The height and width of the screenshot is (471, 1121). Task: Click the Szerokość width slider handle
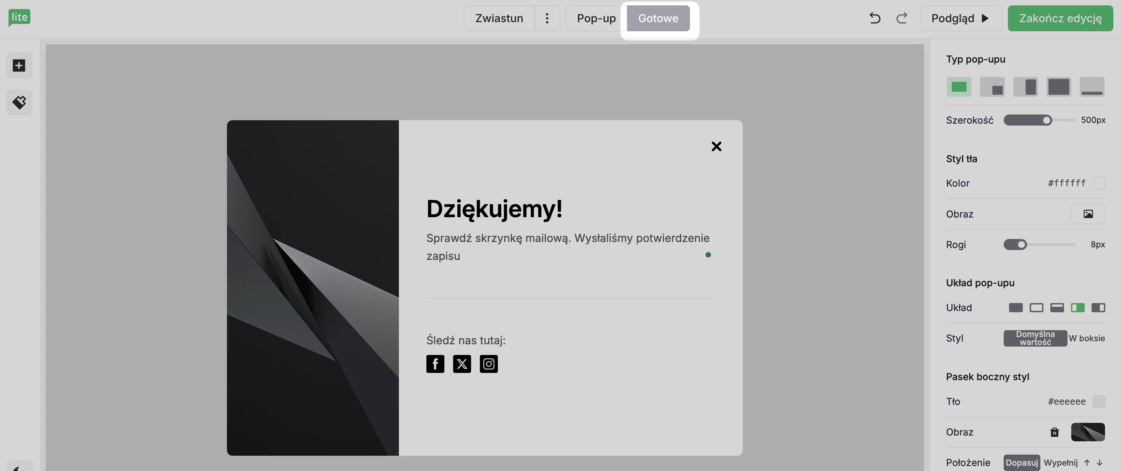click(1046, 120)
